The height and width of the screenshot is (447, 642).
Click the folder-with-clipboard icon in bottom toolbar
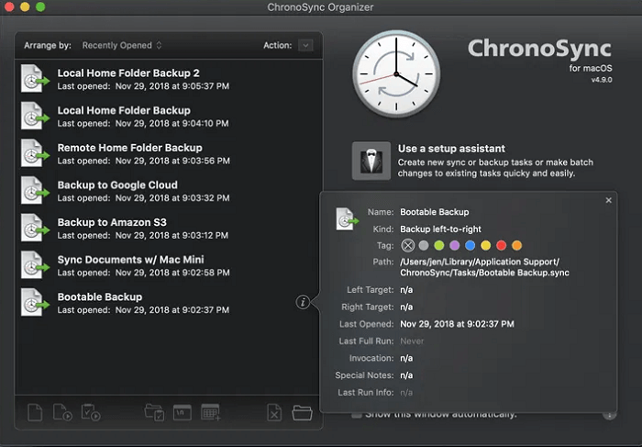pyautogui.click(x=154, y=412)
